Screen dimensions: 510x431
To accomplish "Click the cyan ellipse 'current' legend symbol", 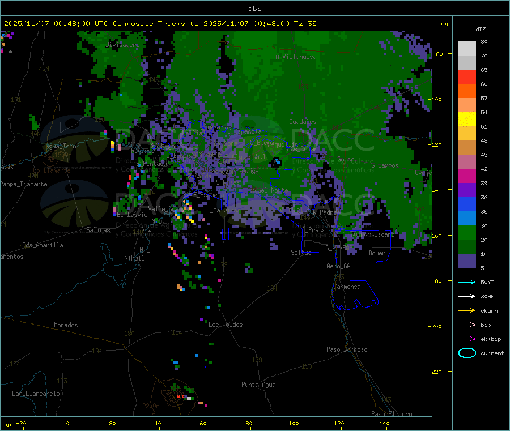I will pos(467,353).
